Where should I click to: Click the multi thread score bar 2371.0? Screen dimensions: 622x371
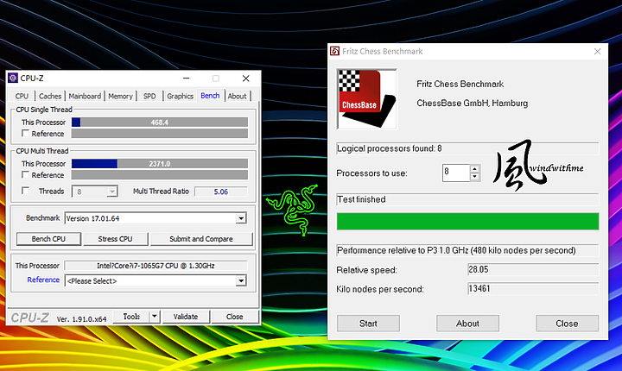(x=160, y=163)
